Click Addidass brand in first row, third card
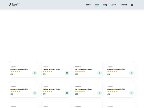Screen dimensions: 144x108 click(x=78, y=67)
